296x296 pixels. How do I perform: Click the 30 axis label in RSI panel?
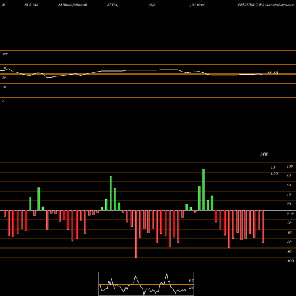tap(4, 87)
